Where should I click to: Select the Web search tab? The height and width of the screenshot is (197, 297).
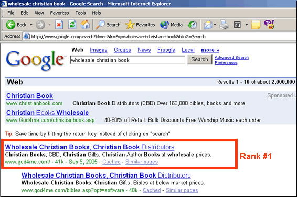(x=77, y=50)
